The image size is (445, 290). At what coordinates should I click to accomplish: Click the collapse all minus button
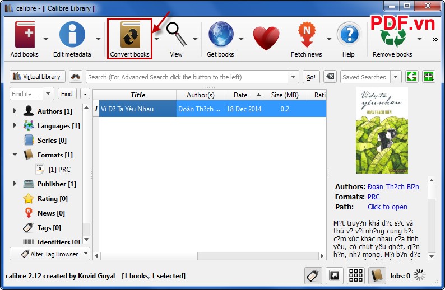point(85,94)
